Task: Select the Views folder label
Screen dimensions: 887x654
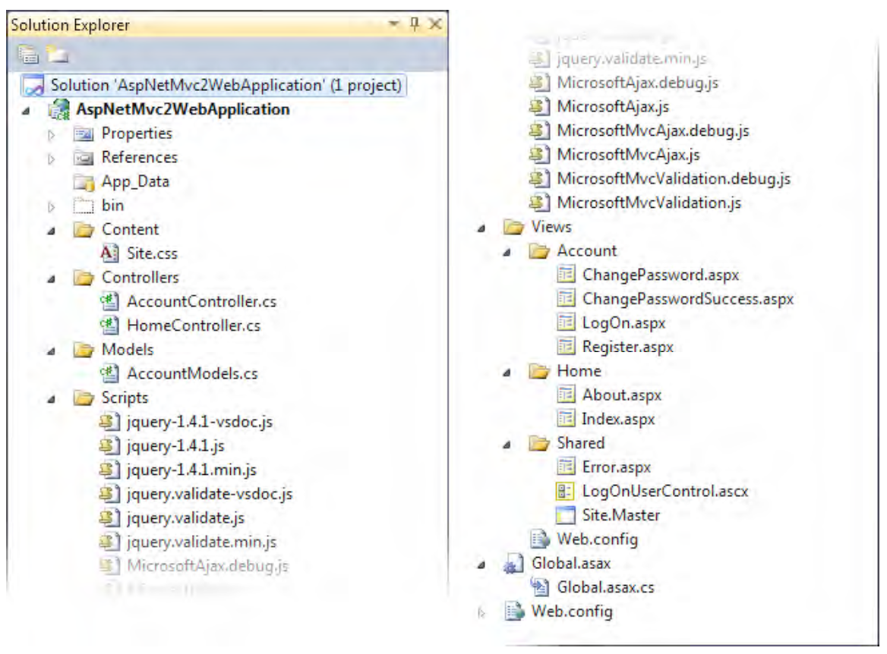Action: [x=551, y=227]
